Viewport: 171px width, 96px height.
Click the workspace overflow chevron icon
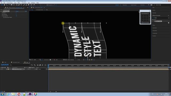click(x=149, y=5)
